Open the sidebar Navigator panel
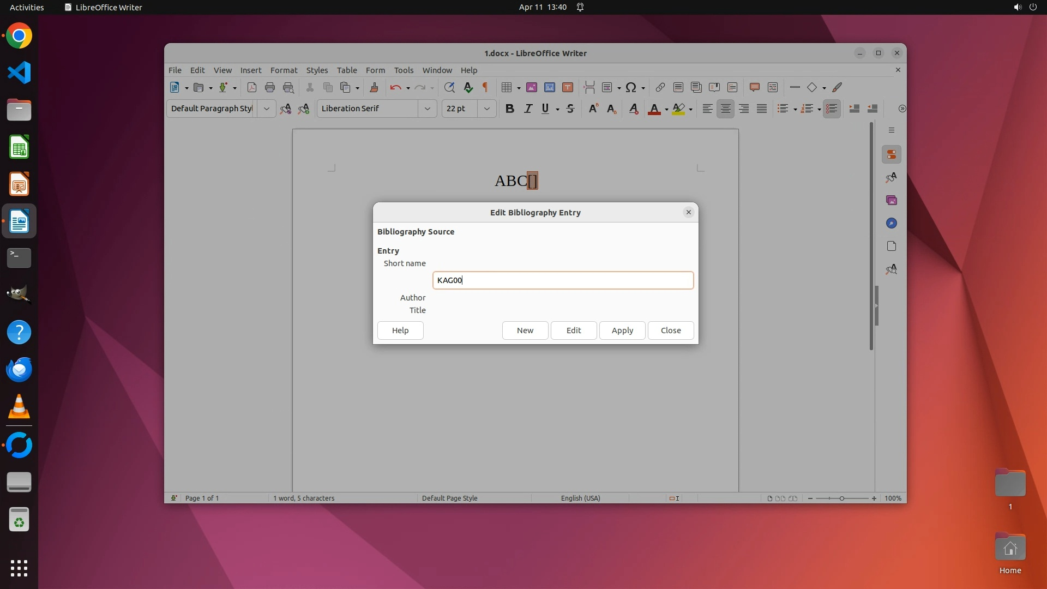Screen dimensions: 1047x589 [x=892, y=223]
